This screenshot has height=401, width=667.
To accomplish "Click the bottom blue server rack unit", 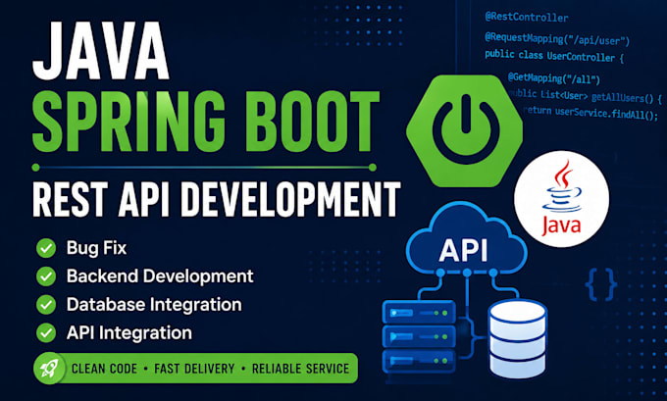I will pos(419,361).
